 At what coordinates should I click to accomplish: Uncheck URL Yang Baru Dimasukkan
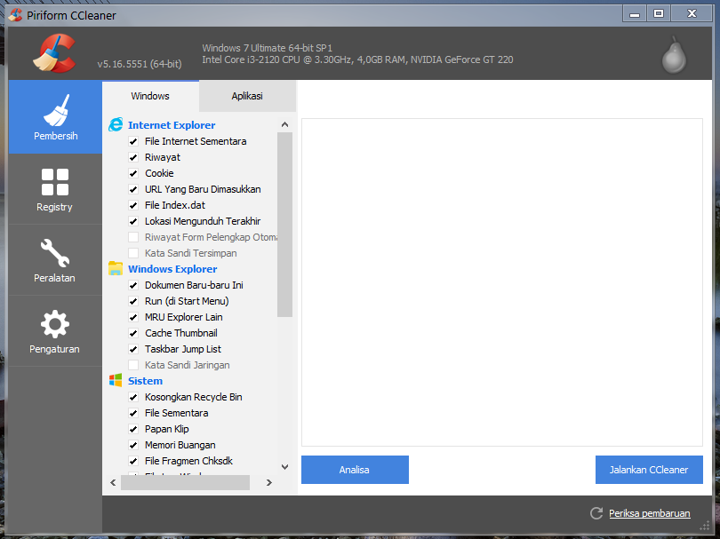click(133, 189)
